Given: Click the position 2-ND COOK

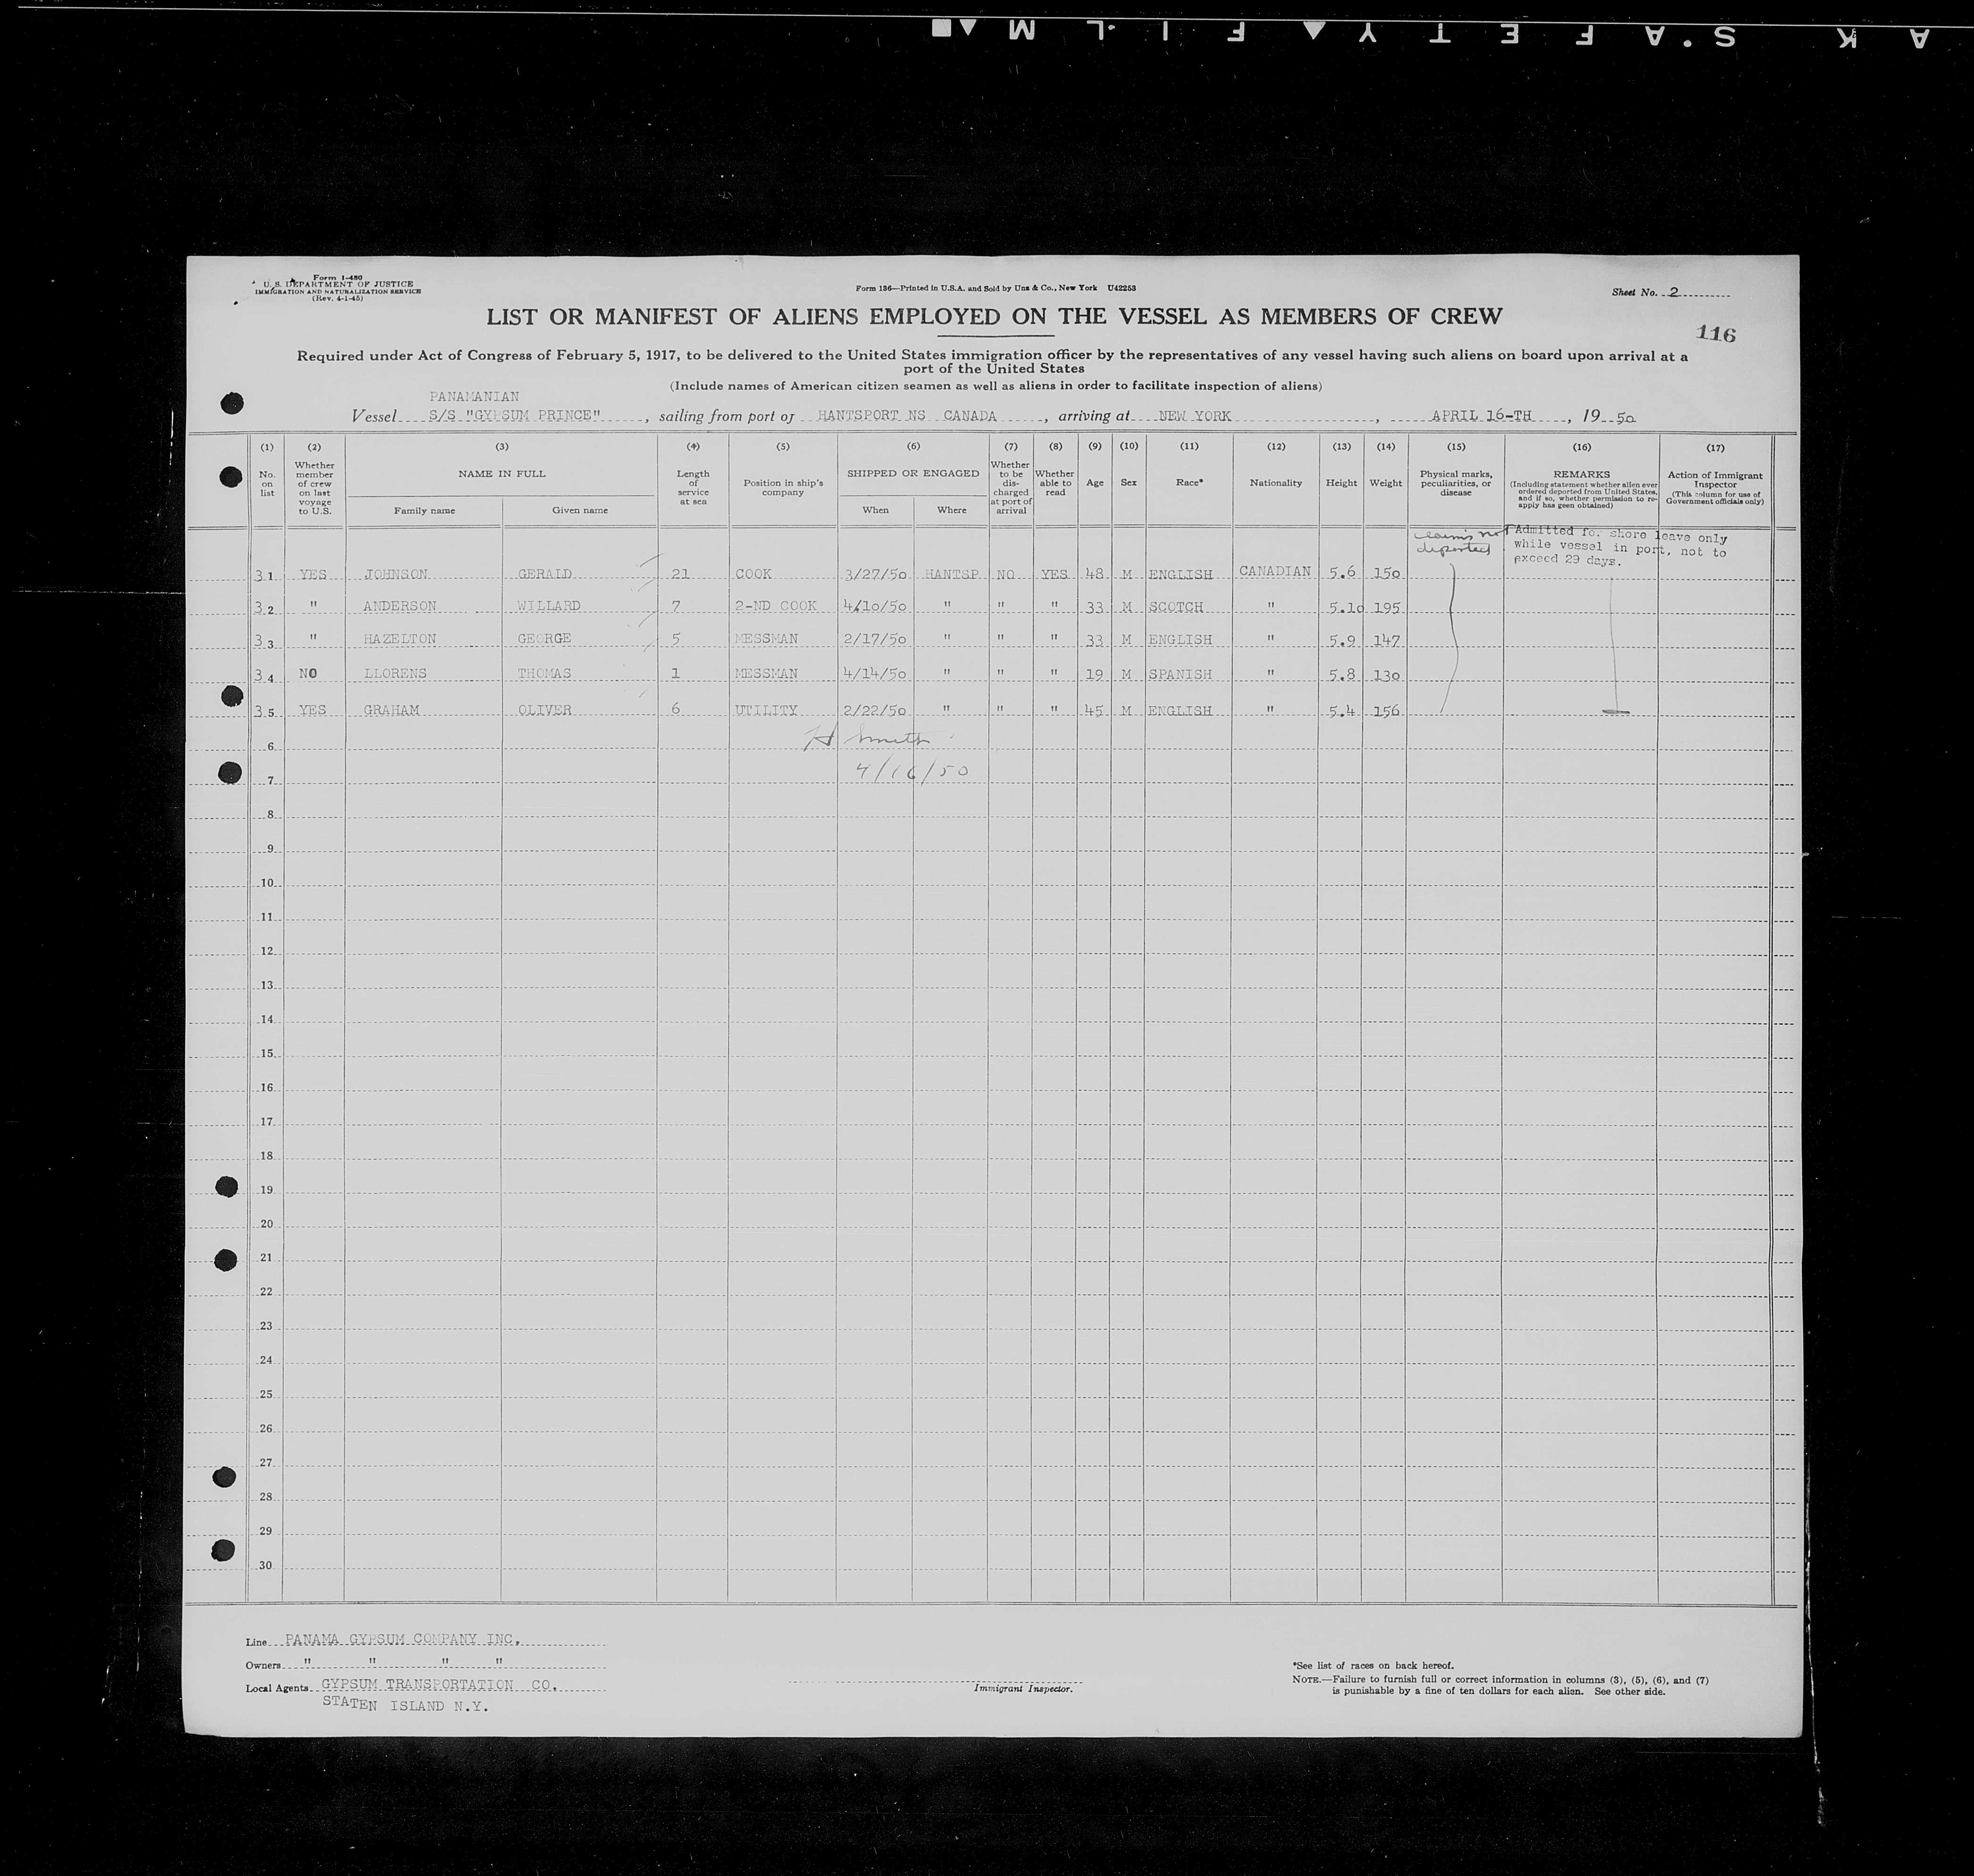Looking at the screenshot, I should 776,606.
